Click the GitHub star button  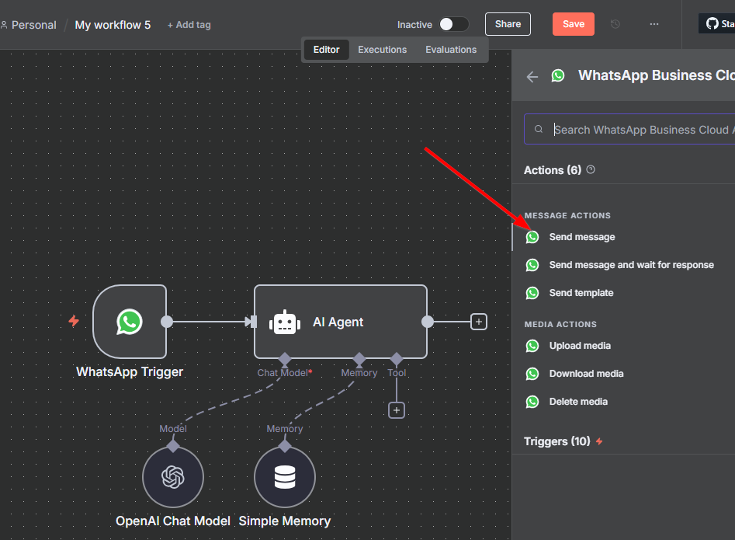click(717, 23)
